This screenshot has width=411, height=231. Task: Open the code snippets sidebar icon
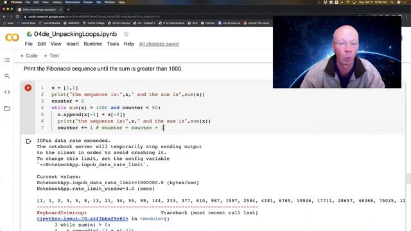7,92
